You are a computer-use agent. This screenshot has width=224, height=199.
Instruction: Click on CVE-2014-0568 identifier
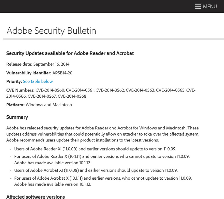(x=72, y=96)
